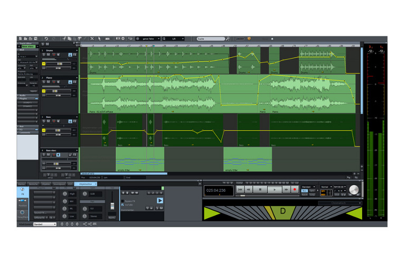The height and width of the screenshot is (261, 396).
Task: Adjust the Piano track pan slider
Action: click(x=59, y=96)
